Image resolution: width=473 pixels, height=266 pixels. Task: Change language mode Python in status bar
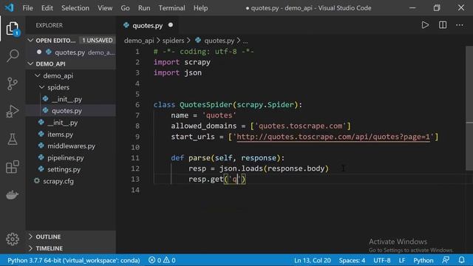[423, 260]
